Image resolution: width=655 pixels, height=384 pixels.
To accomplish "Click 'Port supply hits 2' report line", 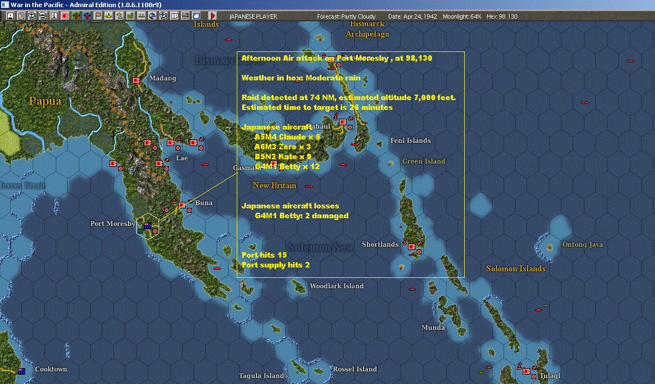I will [276, 265].
